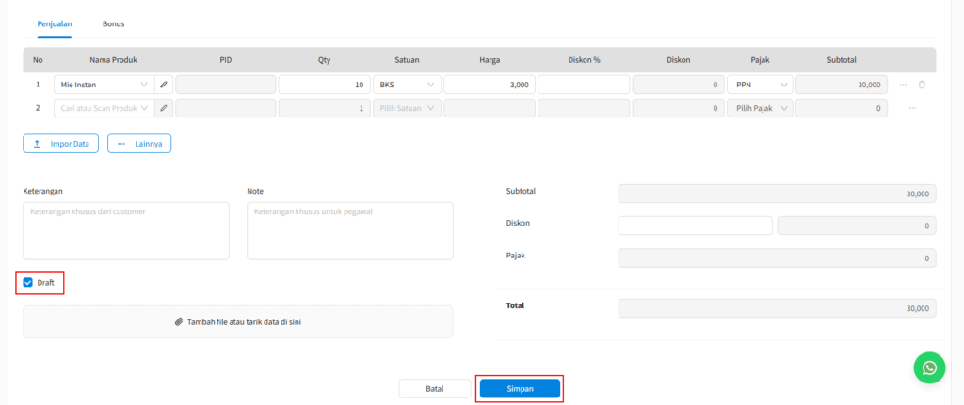Click the paperclip attach file area
This screenshot has height=405, width=964.
[x=237, y=321]
